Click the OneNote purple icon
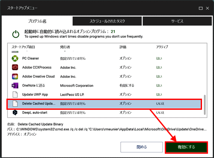The image size is (214, 158). [15, 85]
